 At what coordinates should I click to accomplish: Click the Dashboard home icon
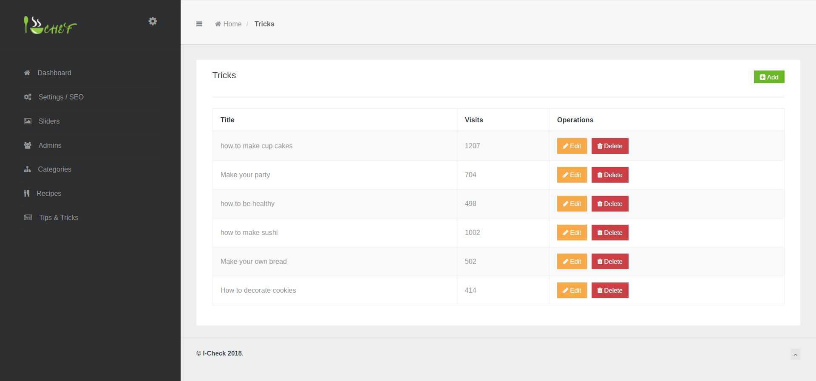pyautogui.click(x=27, y=73)
